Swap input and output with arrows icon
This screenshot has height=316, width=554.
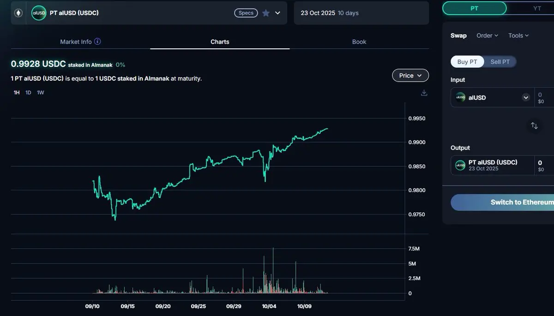534,125
